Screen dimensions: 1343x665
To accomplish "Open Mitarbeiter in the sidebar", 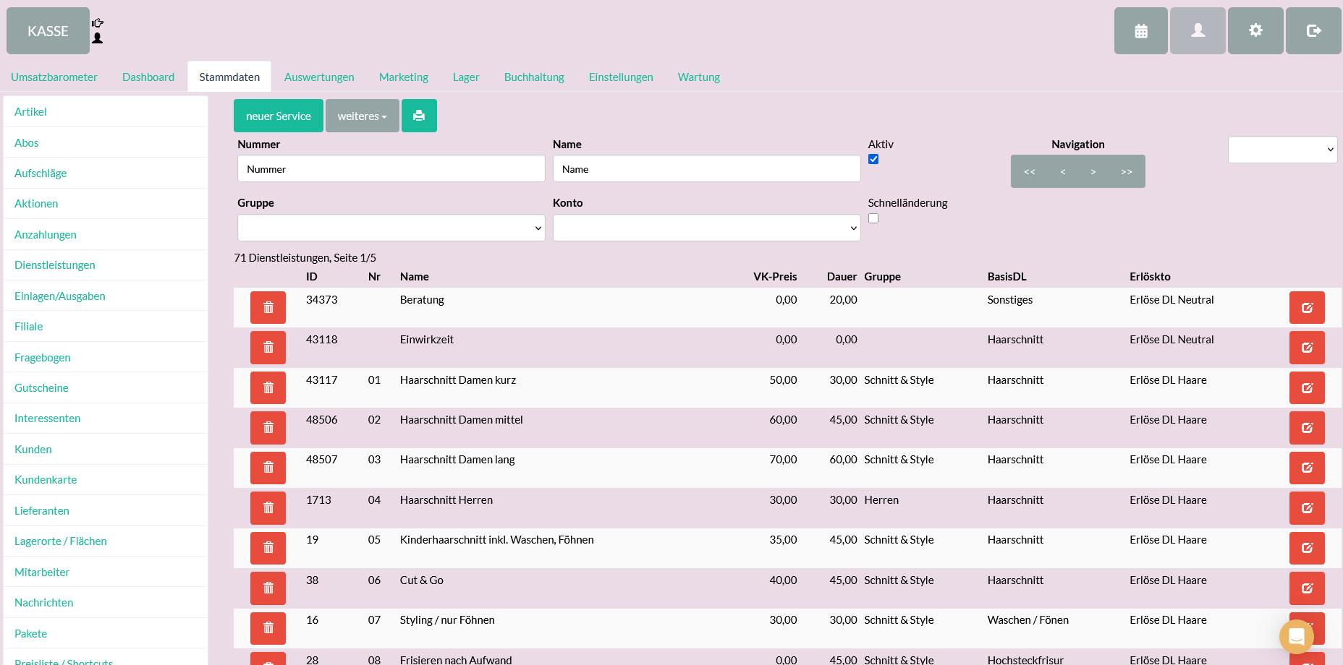I will click(x=42, y=572).
